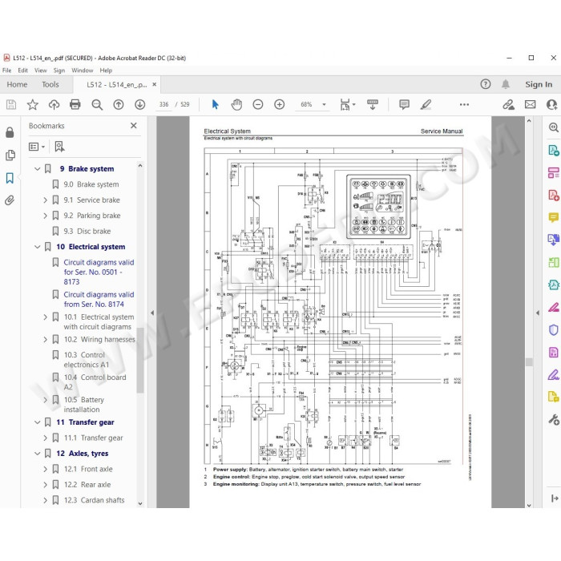Screen dimensions: 561x561
Task: Open notifications bell
Action: click(x=506, y=84)
